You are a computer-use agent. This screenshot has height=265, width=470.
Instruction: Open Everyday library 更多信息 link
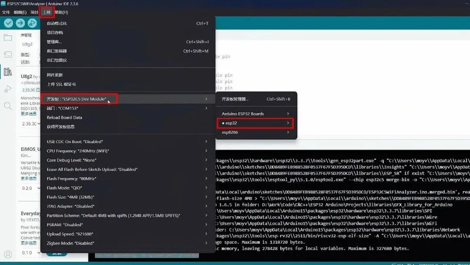click(x=28, y=243)
